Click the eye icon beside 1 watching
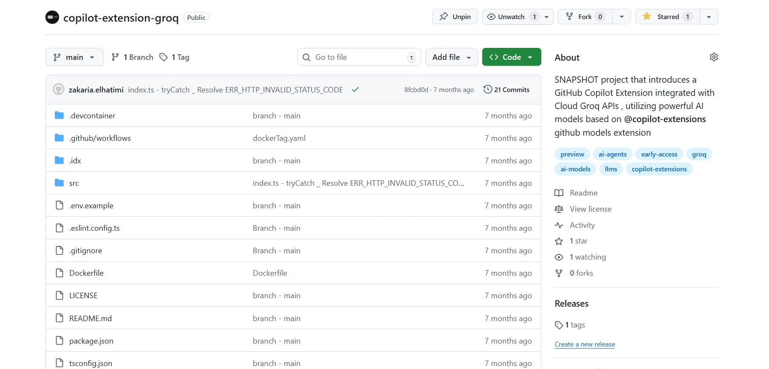Screen dimensions: 769x369 click(559, 257)
